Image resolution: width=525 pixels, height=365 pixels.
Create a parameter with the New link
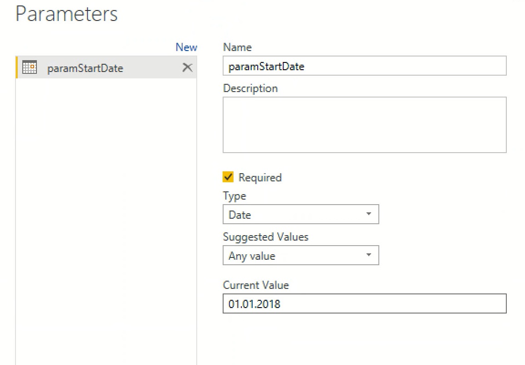coord(186,47)
